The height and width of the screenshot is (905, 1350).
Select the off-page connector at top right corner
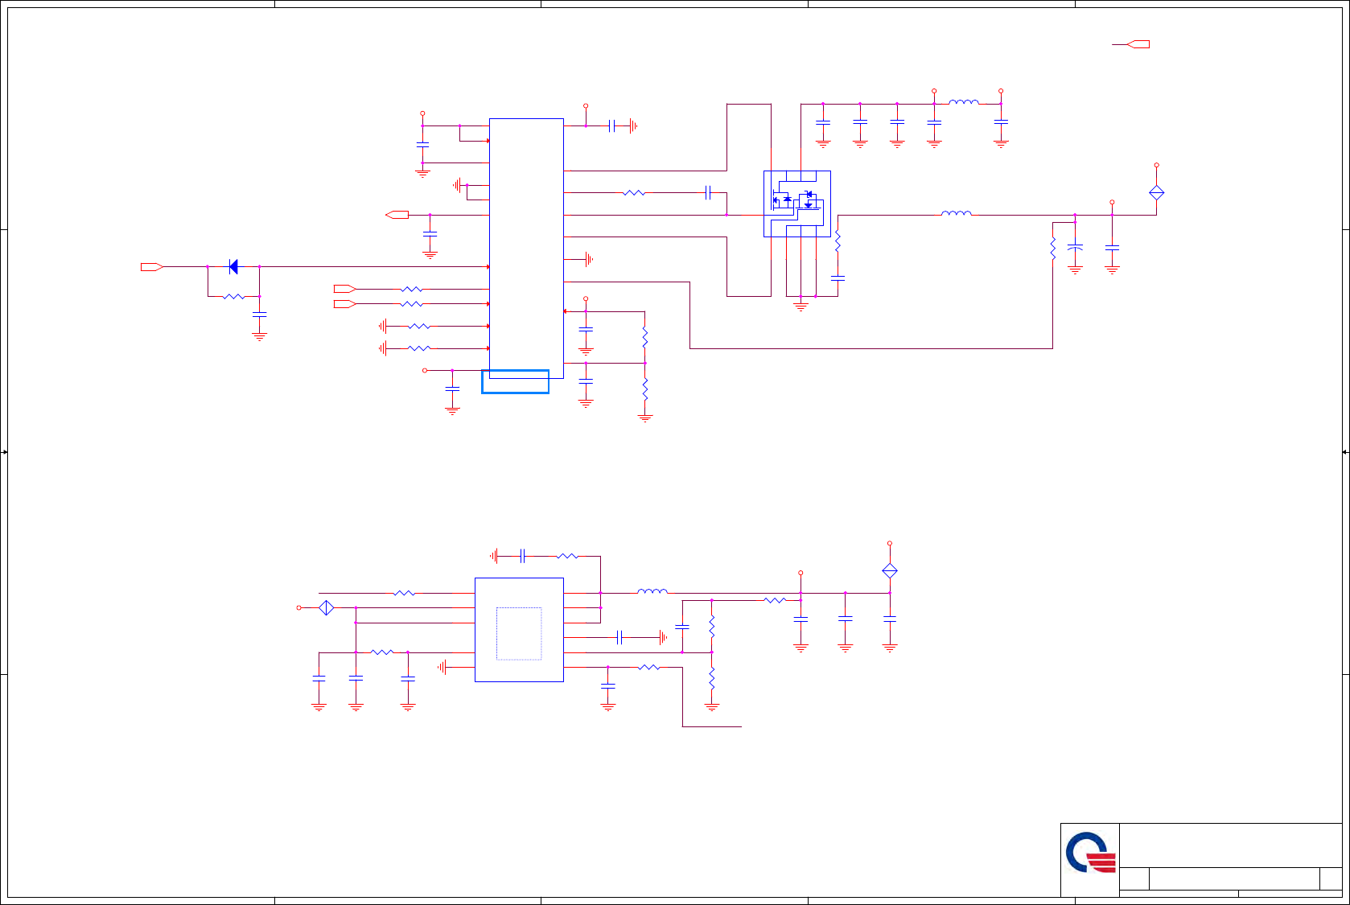1138,44
